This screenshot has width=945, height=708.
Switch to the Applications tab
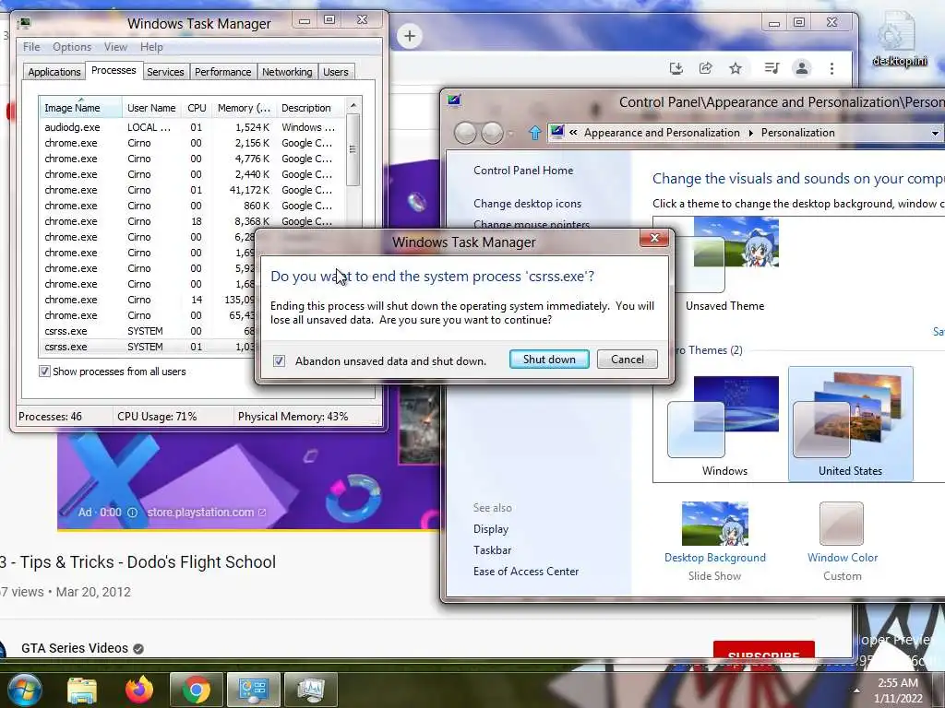tap(54, 72)
